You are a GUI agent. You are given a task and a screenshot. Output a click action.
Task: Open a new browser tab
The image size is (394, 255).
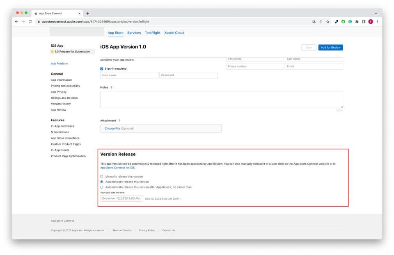pos(87,13)
